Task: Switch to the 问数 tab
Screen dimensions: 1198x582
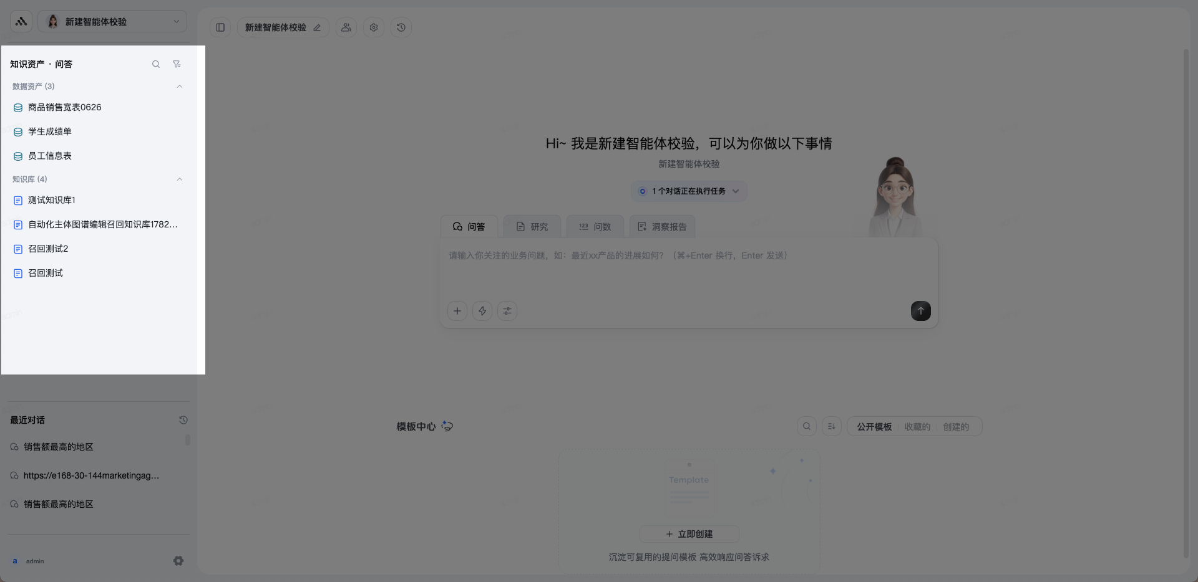Action: click(595, 226)
